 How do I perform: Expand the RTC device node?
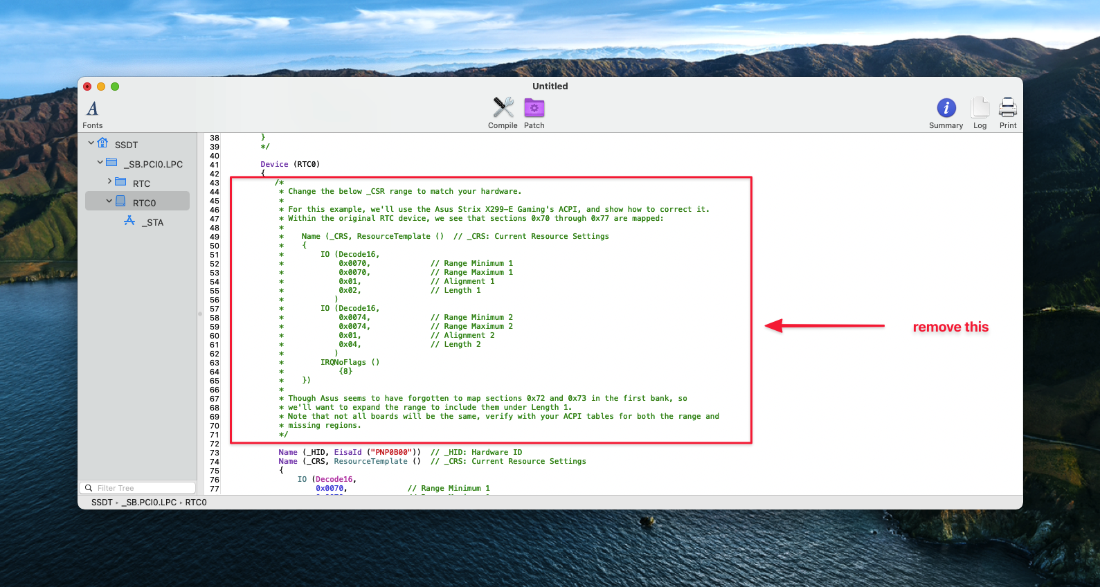(x=109, y=181)
